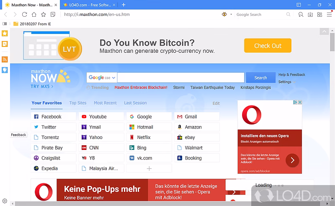The height and width of the screenshot is (206, 335).
Task: Select Top Sites tab
Action: coord(78,103)
